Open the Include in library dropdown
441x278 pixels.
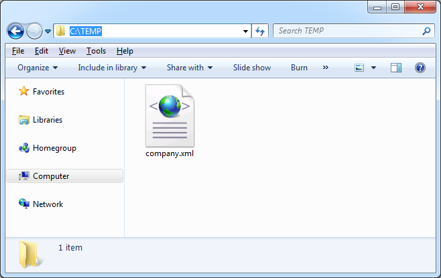[112, 68]
